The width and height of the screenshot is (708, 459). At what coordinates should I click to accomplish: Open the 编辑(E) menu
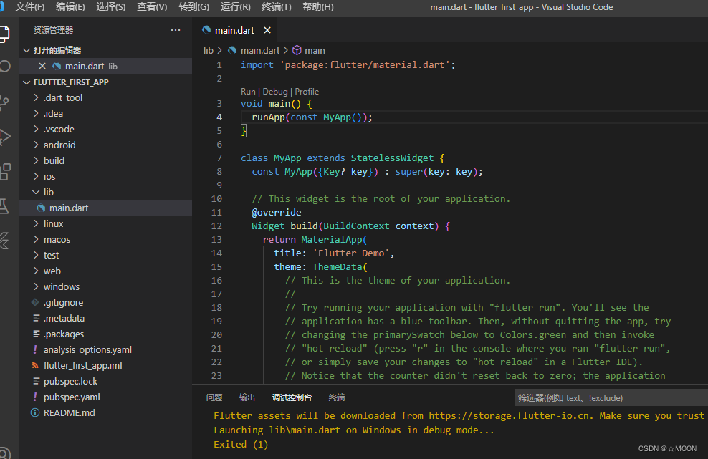pos(70,7)
